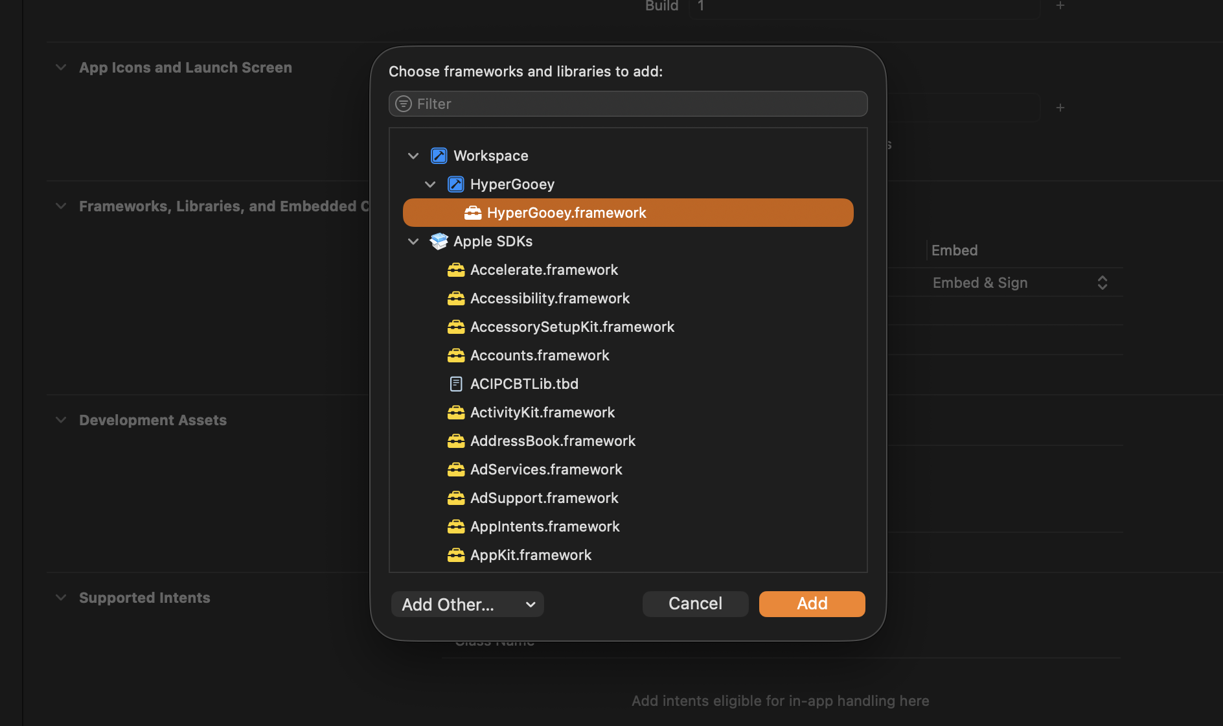The image size is (1223, 726).
Task: Click the AppIntents.framework toolbox icon
Action: [456, 526]
